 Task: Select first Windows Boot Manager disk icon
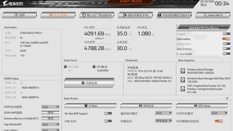click(x=183, y=71)
